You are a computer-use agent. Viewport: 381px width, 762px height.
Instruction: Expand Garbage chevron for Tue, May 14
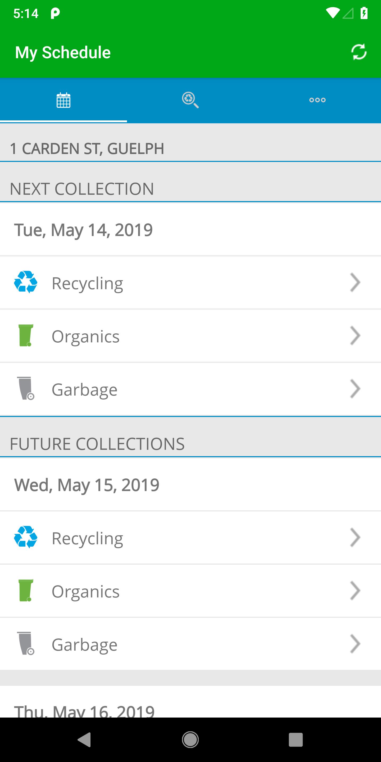[355, 389]
